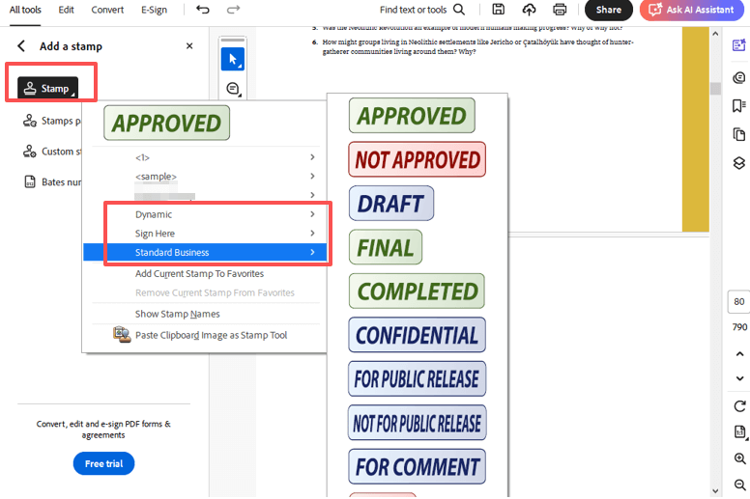Expand the <1> stamp category
This screenshot has width=750, height=499.
(206, 157)
